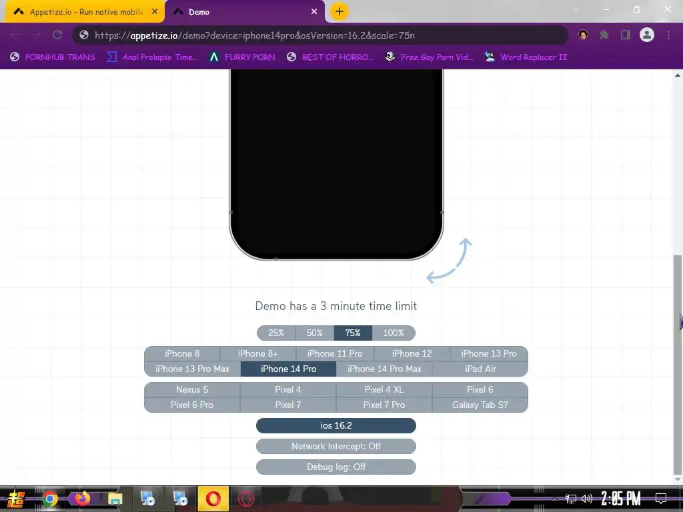This screenshot has height=512, width=683.
Task: Open the ios 16.2 version selector
Action: coord(336,426)
